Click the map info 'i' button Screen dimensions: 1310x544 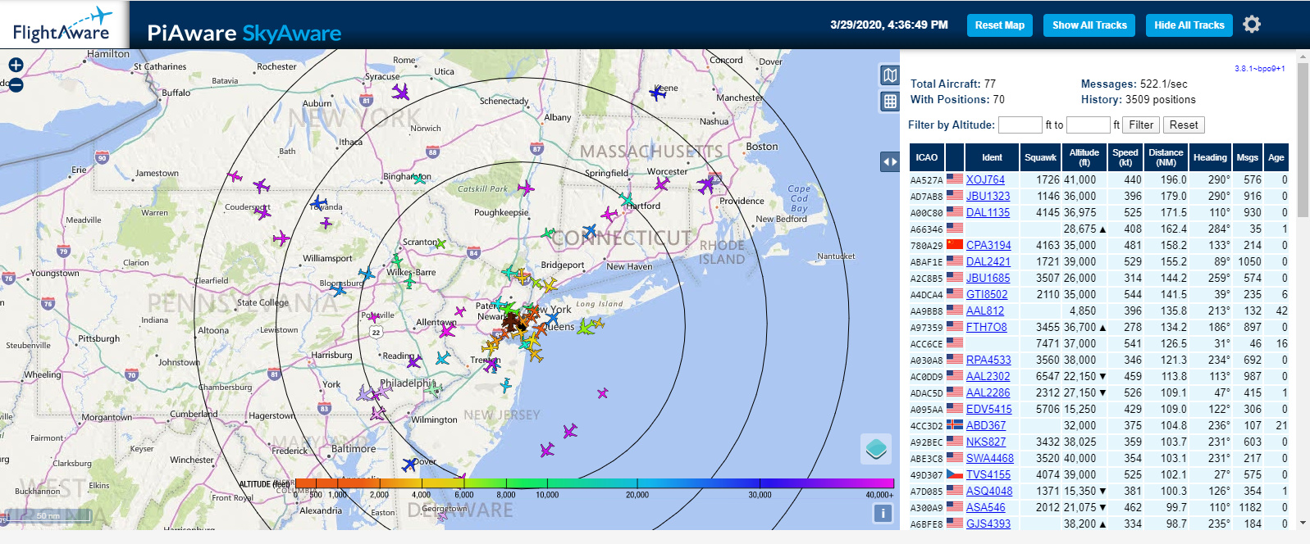click(x=883, y=513)
